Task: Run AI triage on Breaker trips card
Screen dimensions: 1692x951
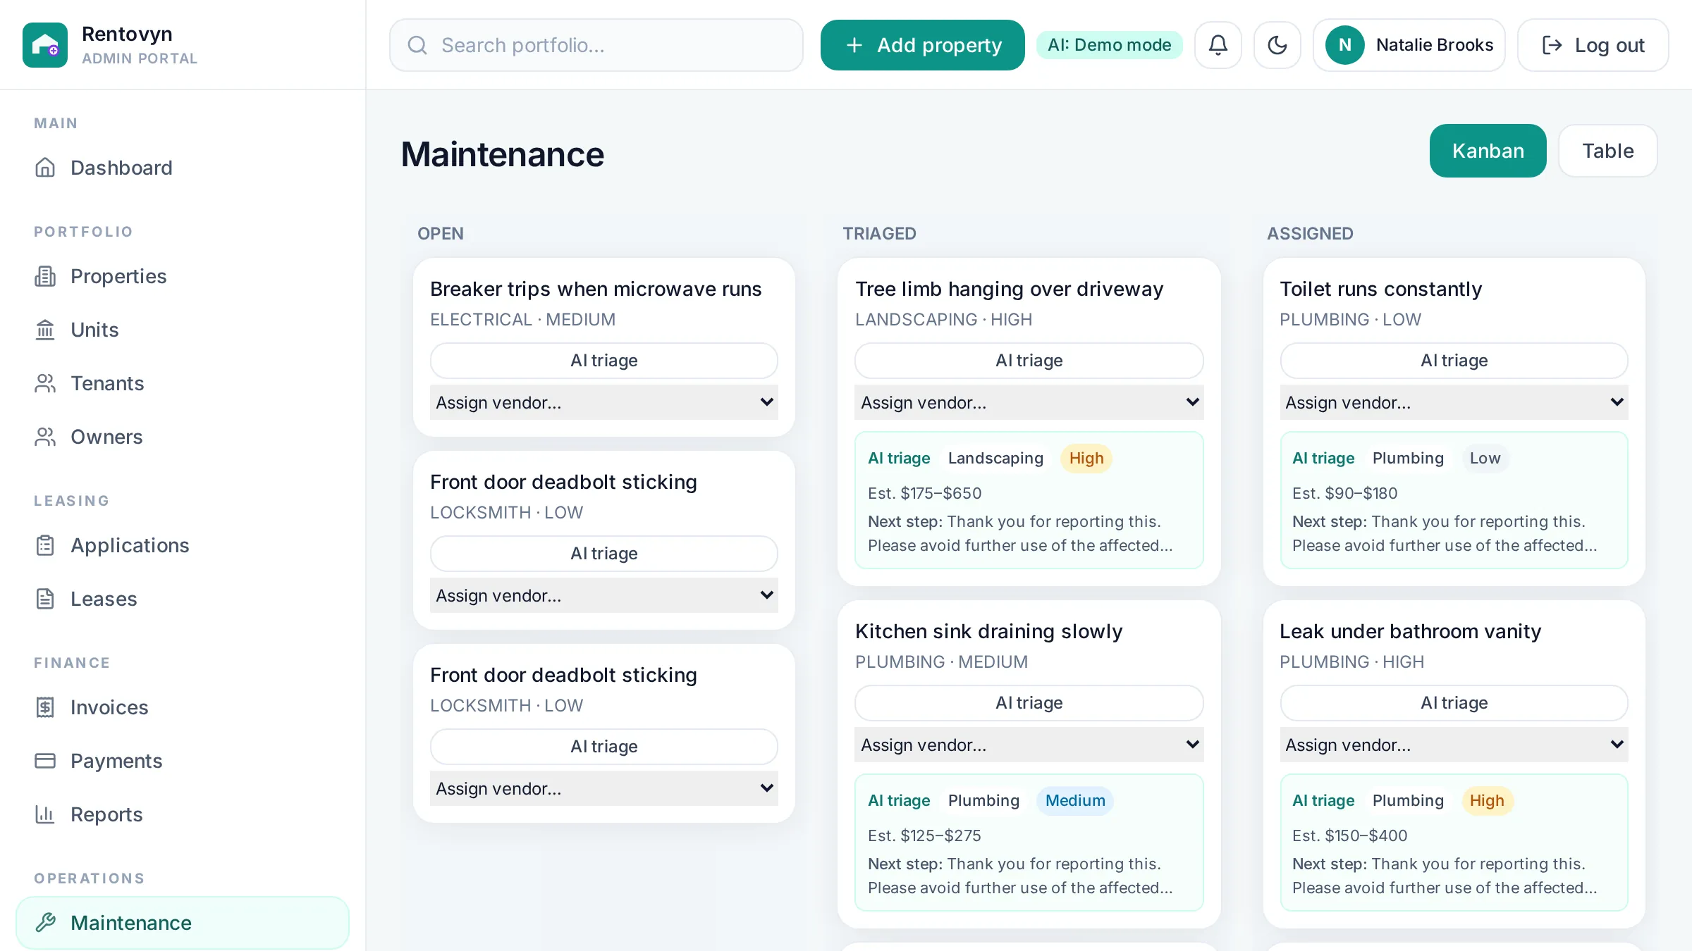Action: 604,361
